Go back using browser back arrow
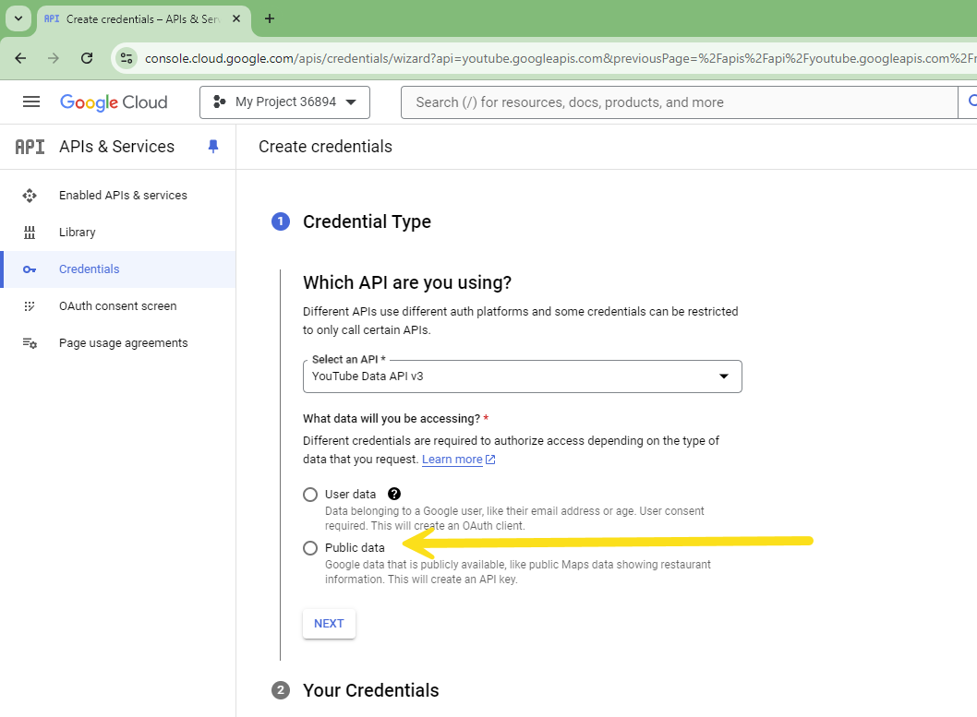977x717 pixels. [20, 58]
